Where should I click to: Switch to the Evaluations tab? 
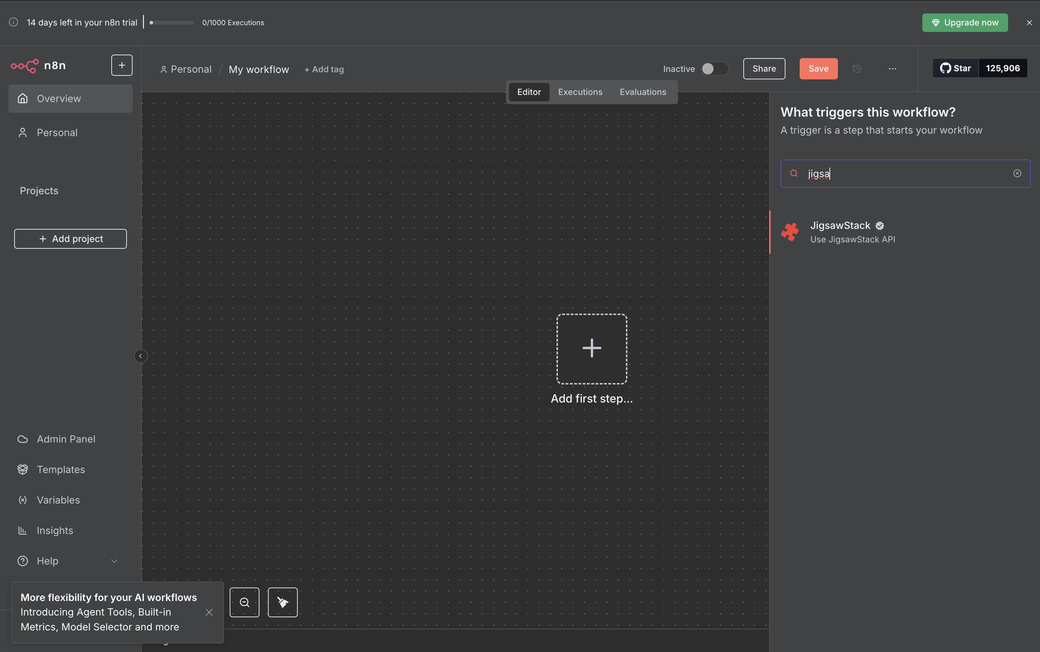tap(642, 92)
